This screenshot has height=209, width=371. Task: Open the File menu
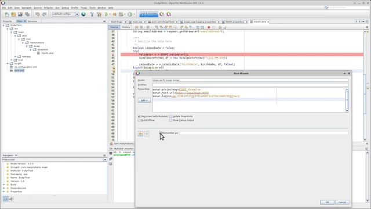tap(4, 8)
